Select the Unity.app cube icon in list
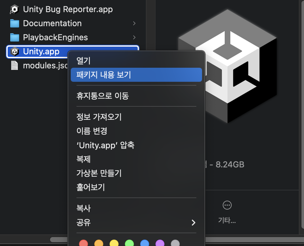 point(15,51)
